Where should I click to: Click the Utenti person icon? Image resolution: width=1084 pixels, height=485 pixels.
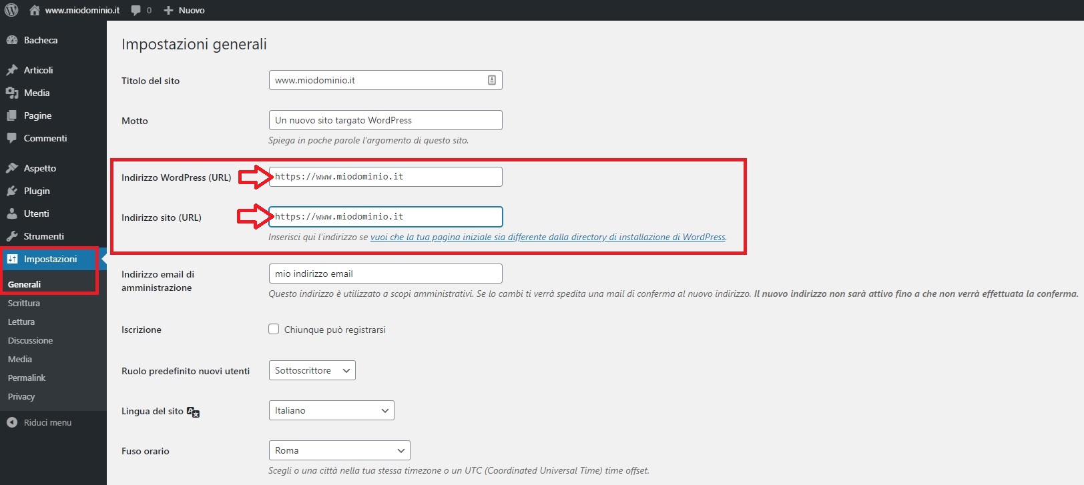[x=11, y=213]
